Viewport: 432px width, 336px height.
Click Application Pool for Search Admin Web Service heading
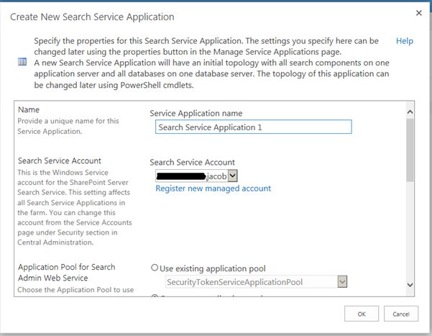click(x=66, y=272)
